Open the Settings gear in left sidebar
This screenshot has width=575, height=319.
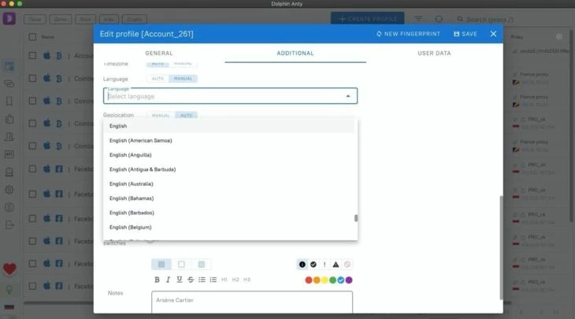(x=9, y=190)
